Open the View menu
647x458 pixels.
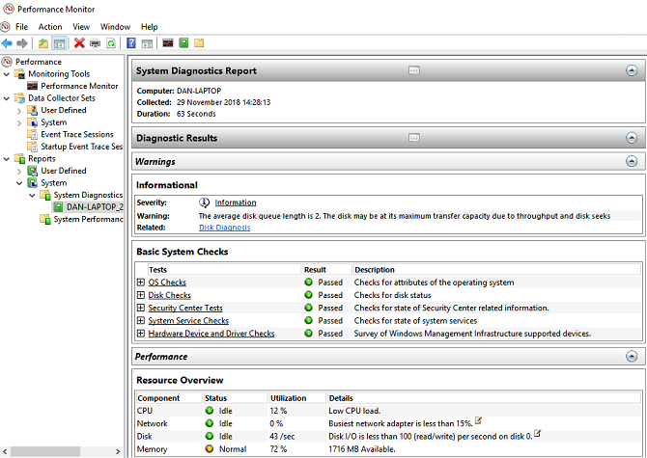click(81, 27)
